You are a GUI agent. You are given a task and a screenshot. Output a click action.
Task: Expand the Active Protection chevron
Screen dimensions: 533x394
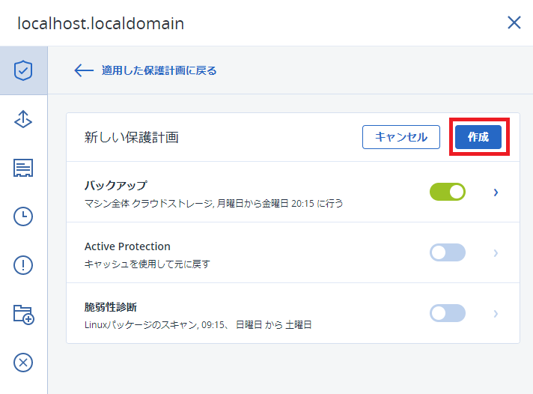[496, 253]
